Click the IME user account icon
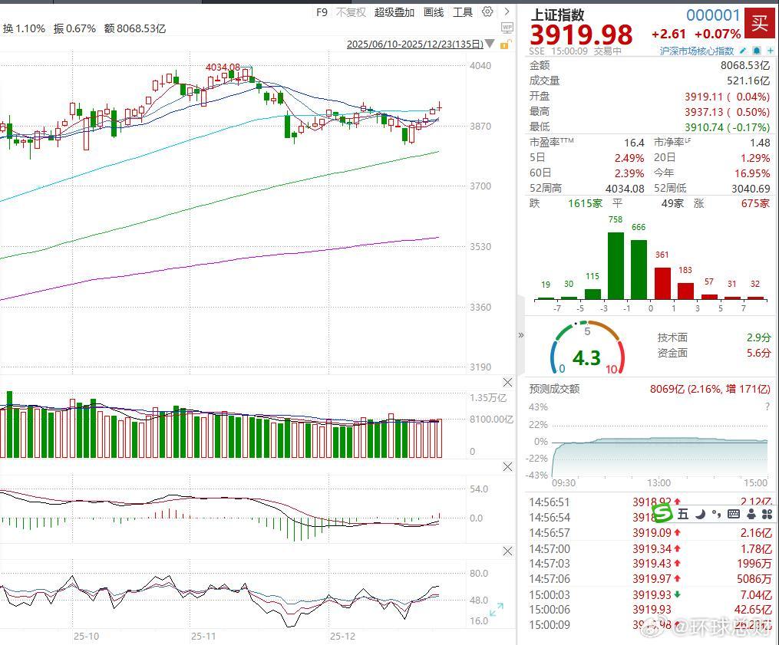The image size is (779, 645). tap(751, 514)
